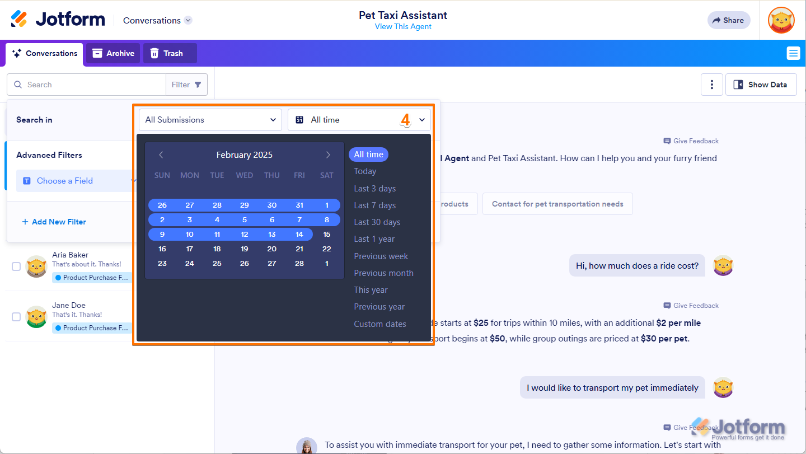
Task: Switch to the Conversations tab
Action: [45, 54]
